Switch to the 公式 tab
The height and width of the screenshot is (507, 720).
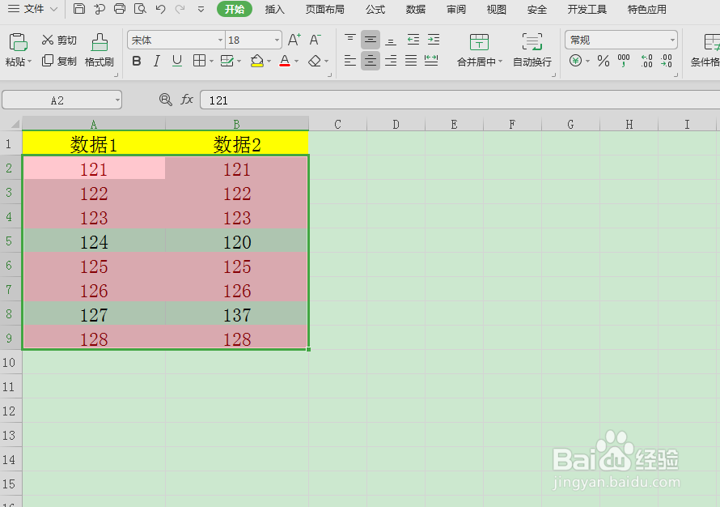click(x=375, y=9)
